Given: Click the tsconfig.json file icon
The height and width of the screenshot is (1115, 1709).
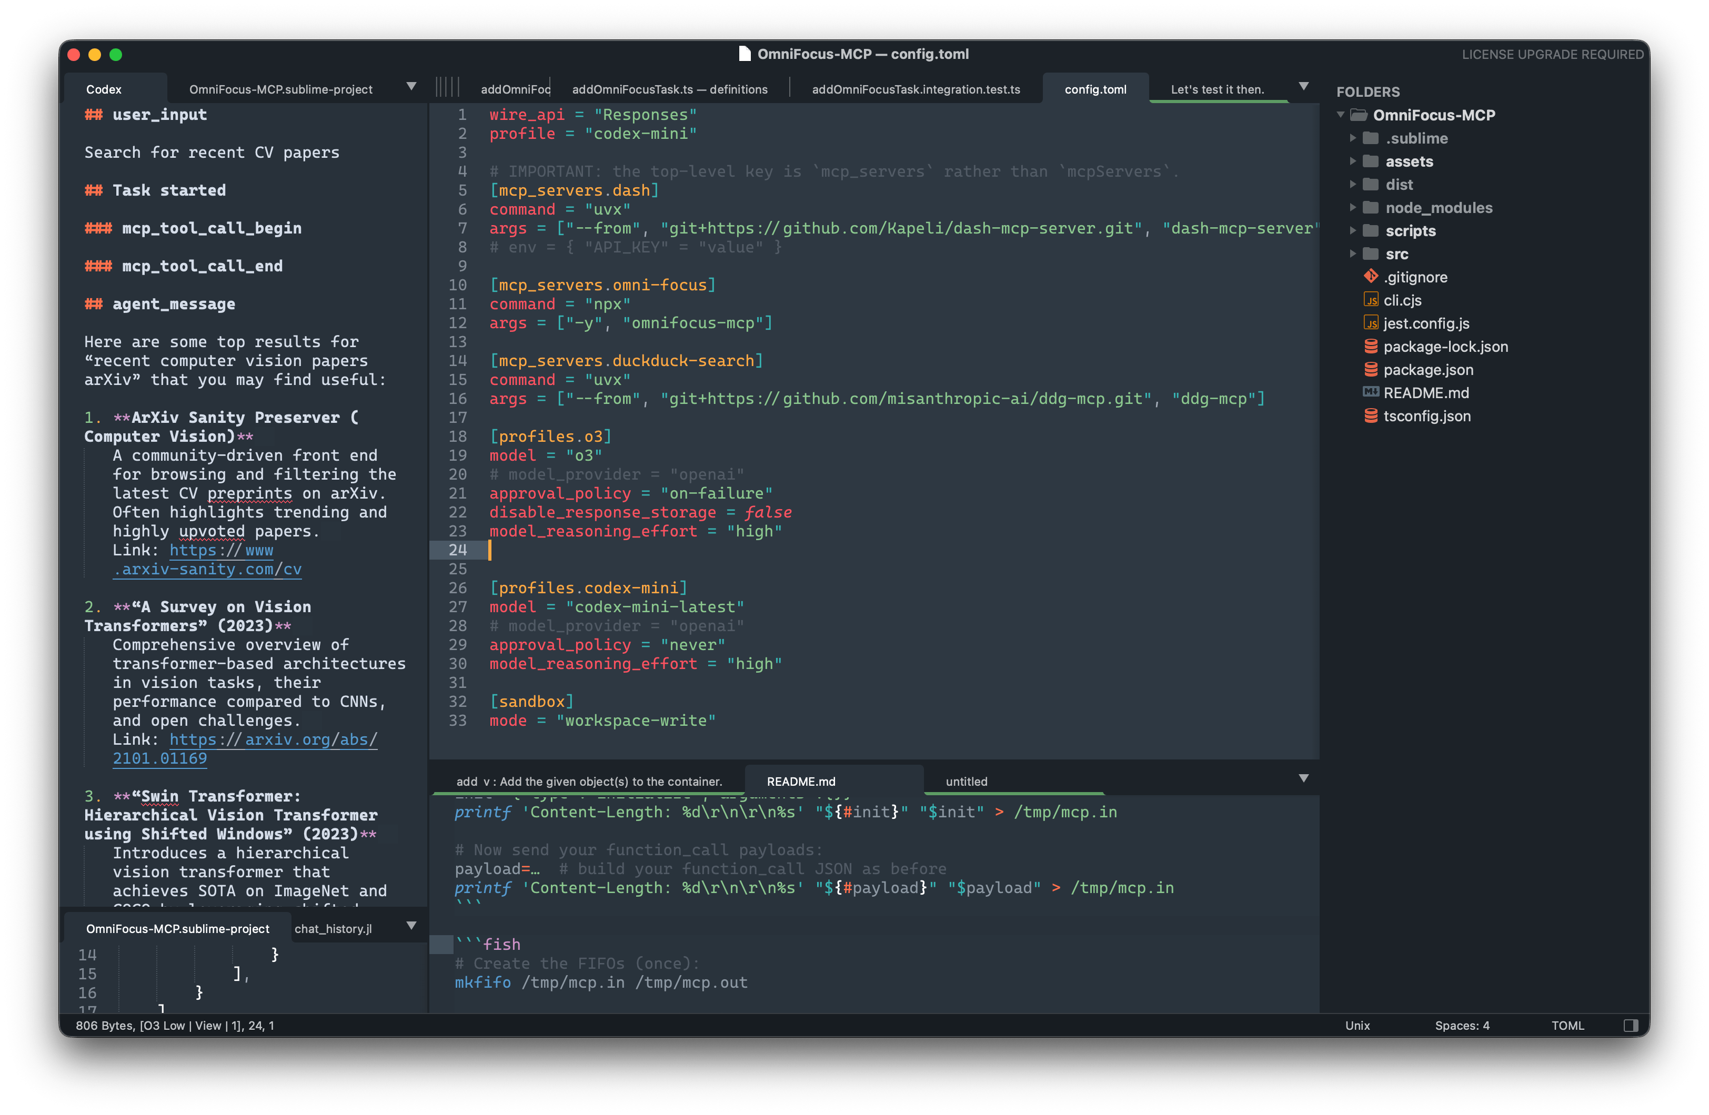Looking at the screenshot, I should (1370, 415).
